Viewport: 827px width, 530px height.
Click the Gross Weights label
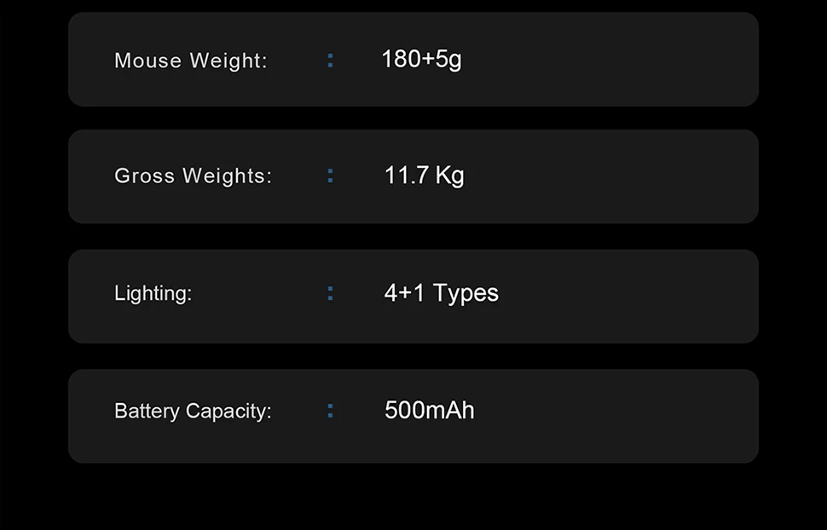[x=193, y=176]
